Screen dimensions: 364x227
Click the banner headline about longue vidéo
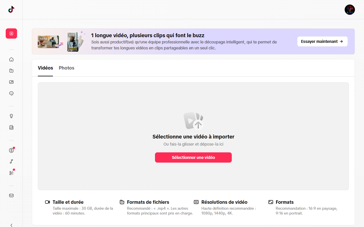[148, 35]
